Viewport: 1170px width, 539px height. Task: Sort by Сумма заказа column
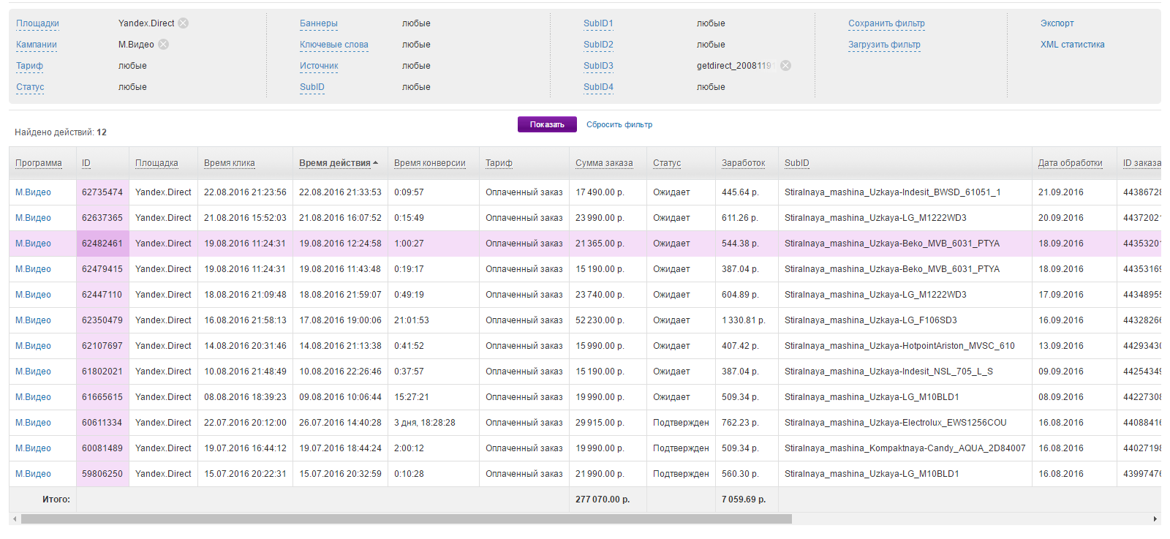pyautogui.click(x=604, y=163)
